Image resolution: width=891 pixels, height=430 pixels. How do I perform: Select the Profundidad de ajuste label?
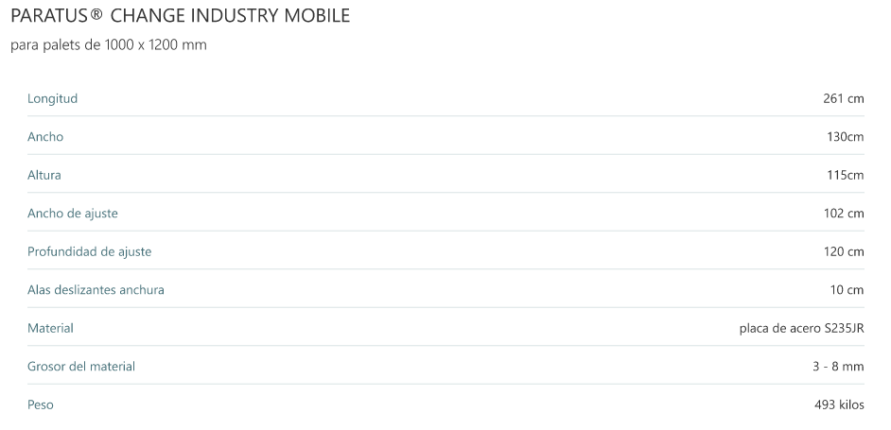pyautogui.click(x=89, y=251)
